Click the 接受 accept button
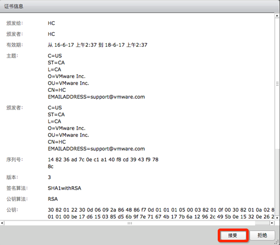280x245 pixels. (233, 235)
